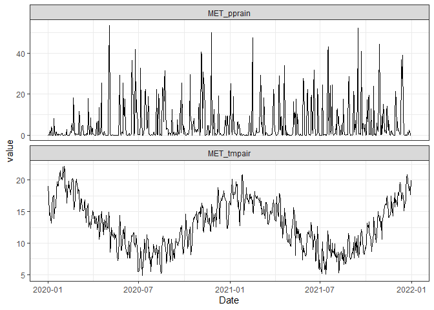Click the highest rainfall spike in late 2021
The image size is (434, 310).
coord(358,30)
